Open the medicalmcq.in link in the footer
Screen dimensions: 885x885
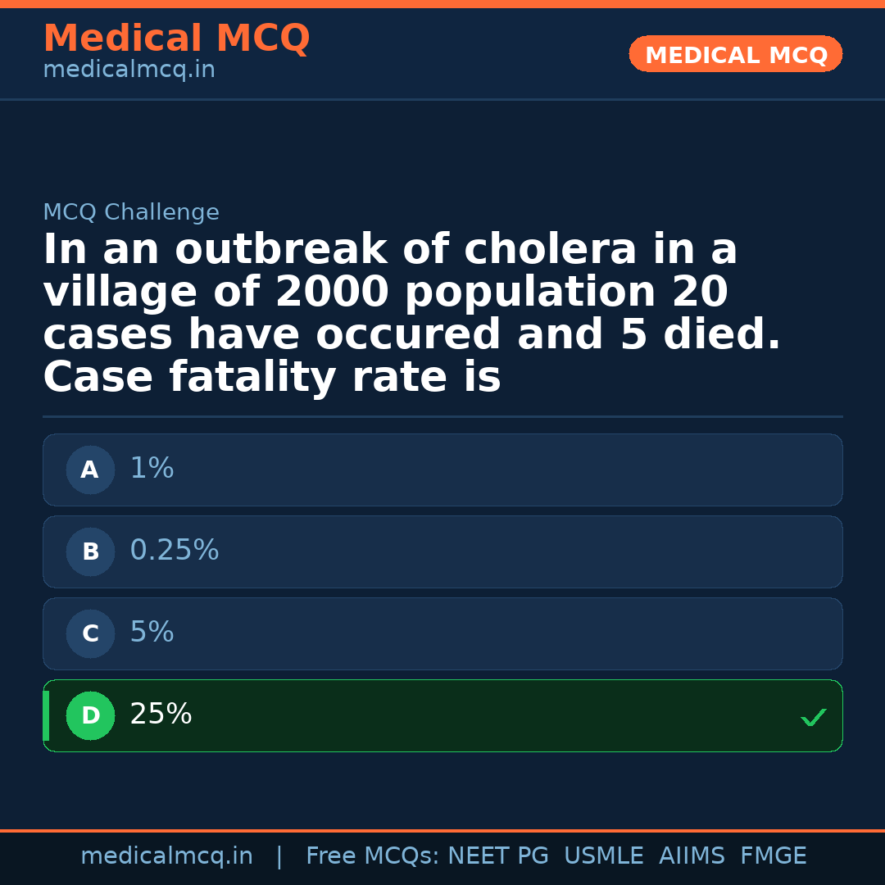[x=166, y=856]
